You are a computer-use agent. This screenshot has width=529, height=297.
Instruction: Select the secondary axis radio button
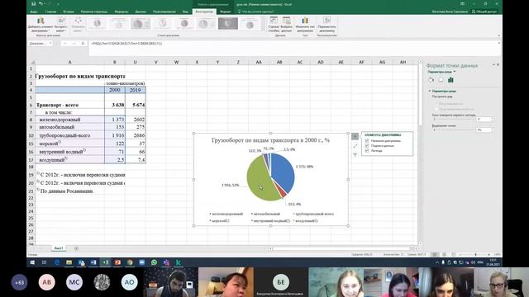pos(436,109)
